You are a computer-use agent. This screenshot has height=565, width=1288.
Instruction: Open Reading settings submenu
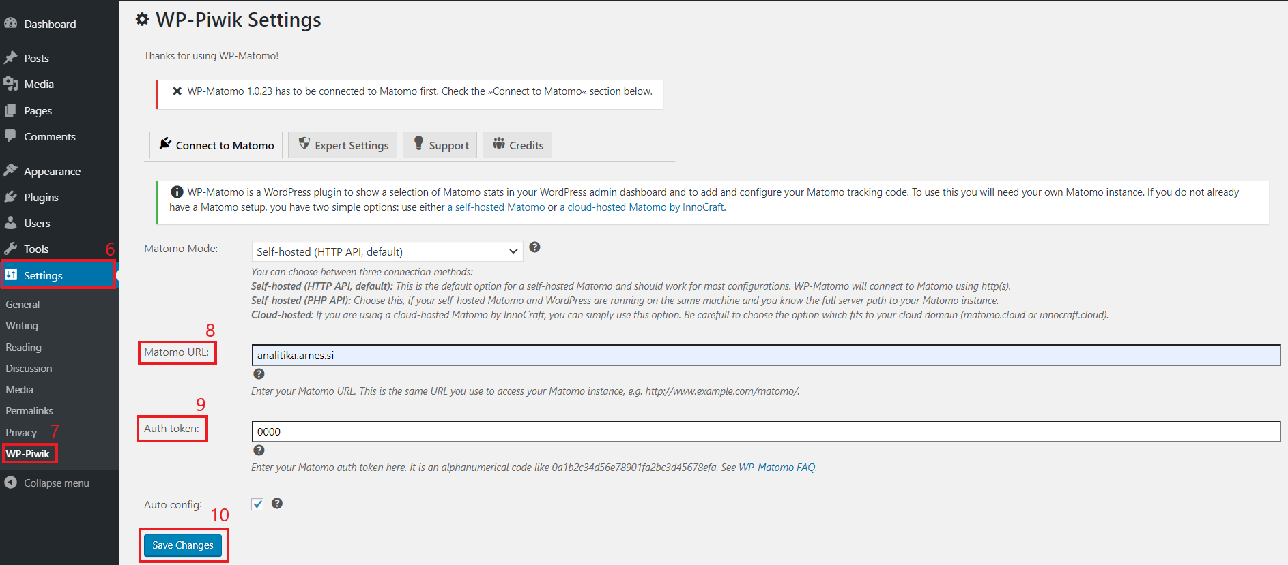point(23,347)
